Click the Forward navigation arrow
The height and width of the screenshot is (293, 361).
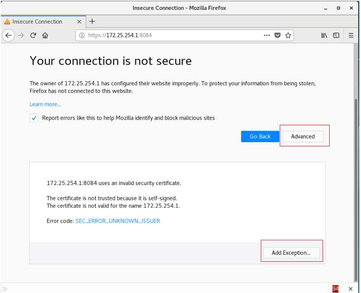point(21,35)
